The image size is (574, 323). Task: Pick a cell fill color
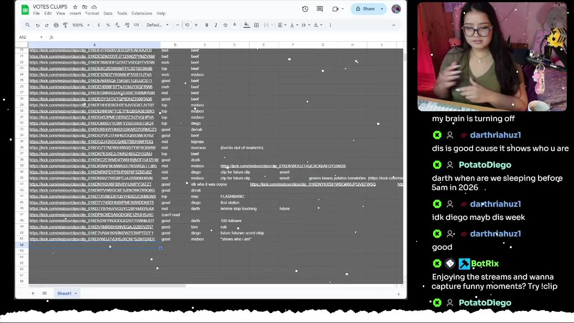coord(247,25)
